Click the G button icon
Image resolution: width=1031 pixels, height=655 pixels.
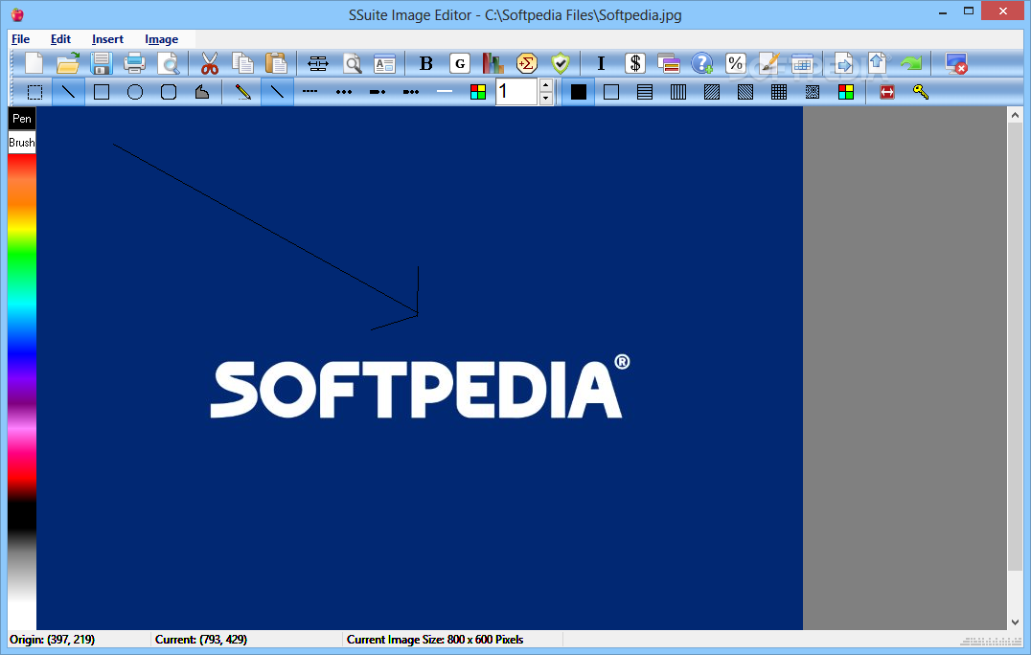(x=460, y=64)
